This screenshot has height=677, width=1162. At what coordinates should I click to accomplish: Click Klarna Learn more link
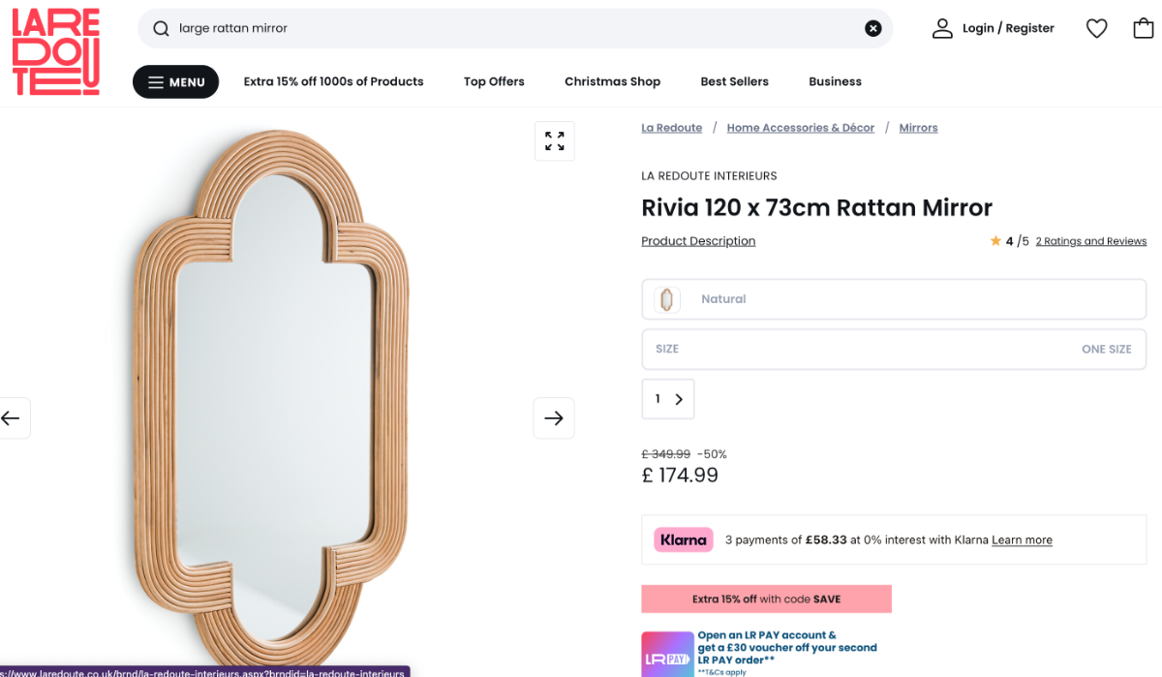(1022, 540)
